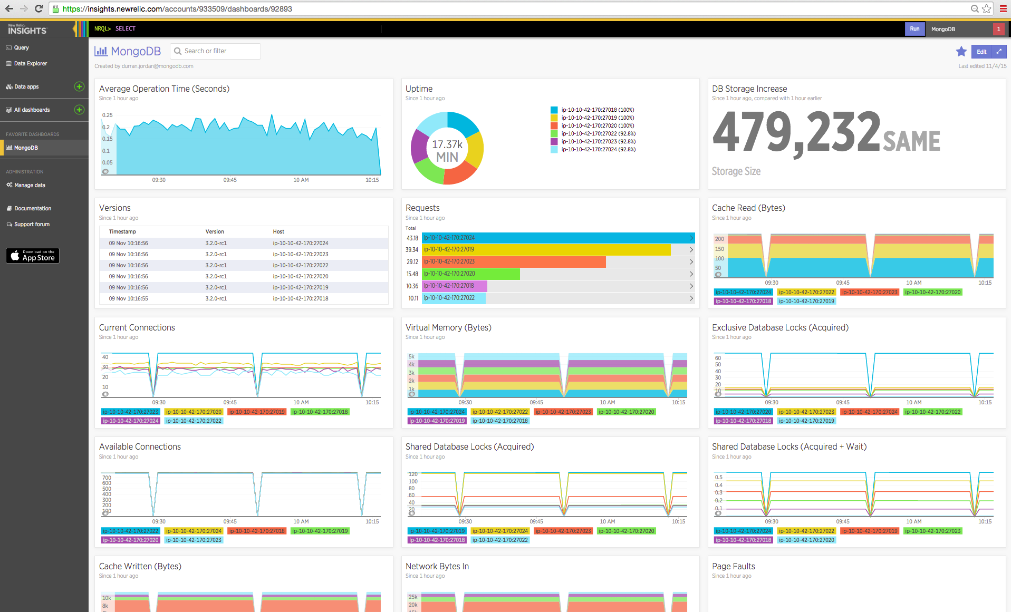Click the Page Faults widget title
The image size is (1011, 612).
pyautogui.click(x=734, y=566)
